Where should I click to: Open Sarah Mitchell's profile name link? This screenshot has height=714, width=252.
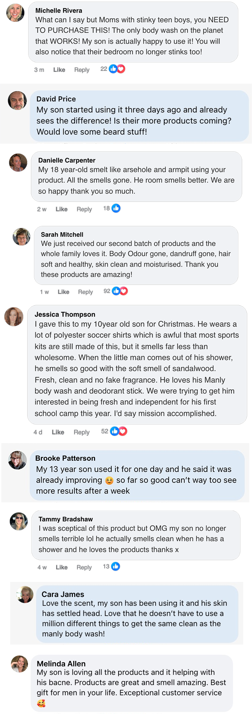[x=62, y=234]
